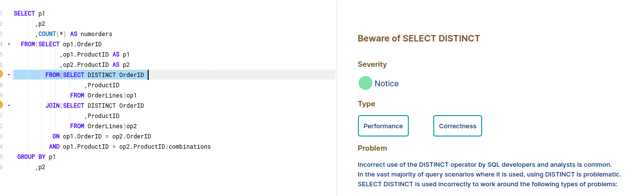Collapse the fold arrow at highlighted FROM(SELECT DISTINCT line
The height and width of the screenshot is (196, 644).
(x=9, y=75)
